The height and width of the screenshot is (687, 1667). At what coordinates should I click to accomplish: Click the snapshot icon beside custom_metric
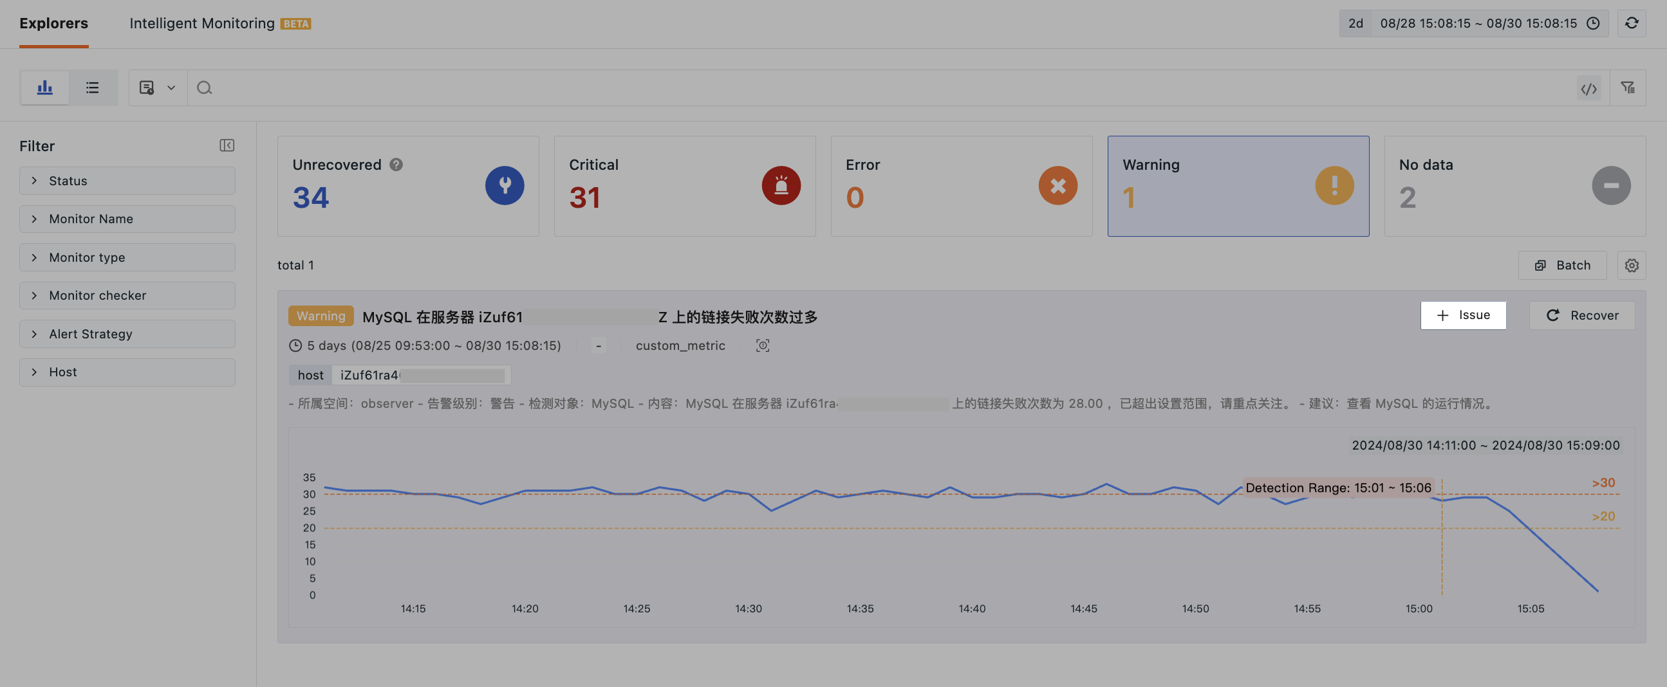[762, 345]
